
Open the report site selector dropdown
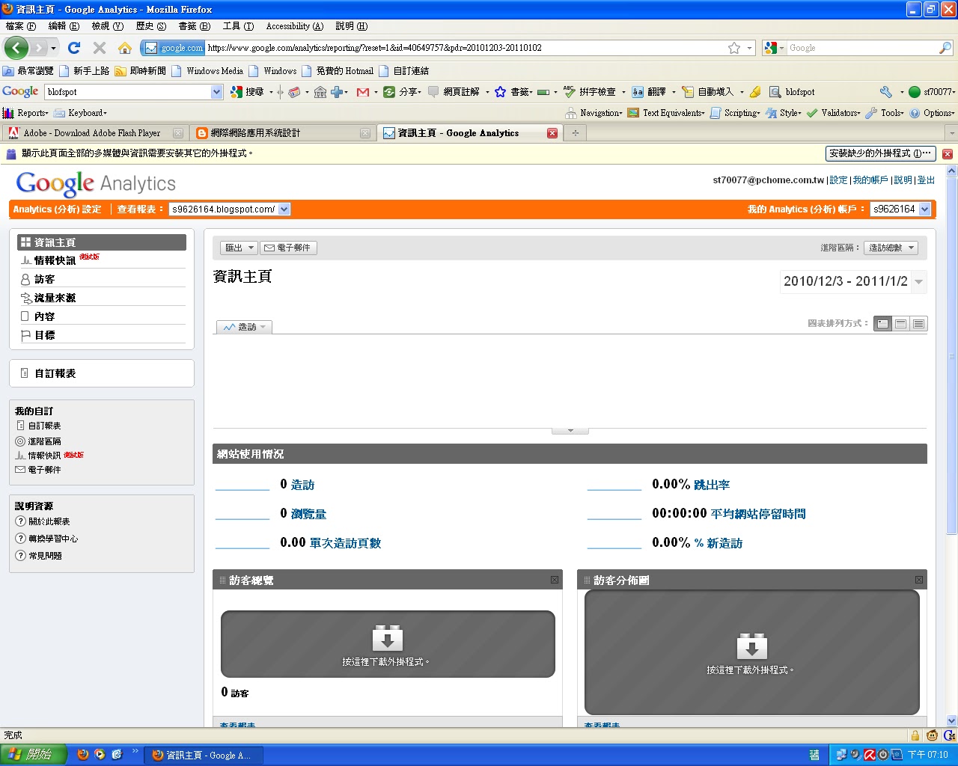pos(230,209)
